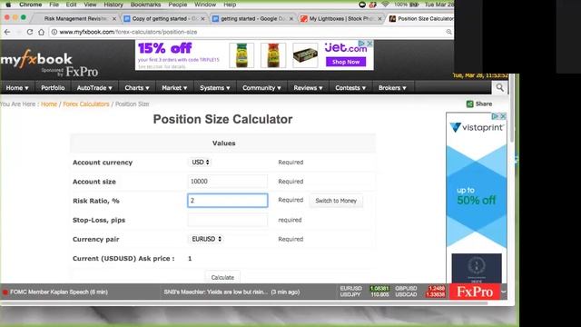Click the Calculate button

222,277
